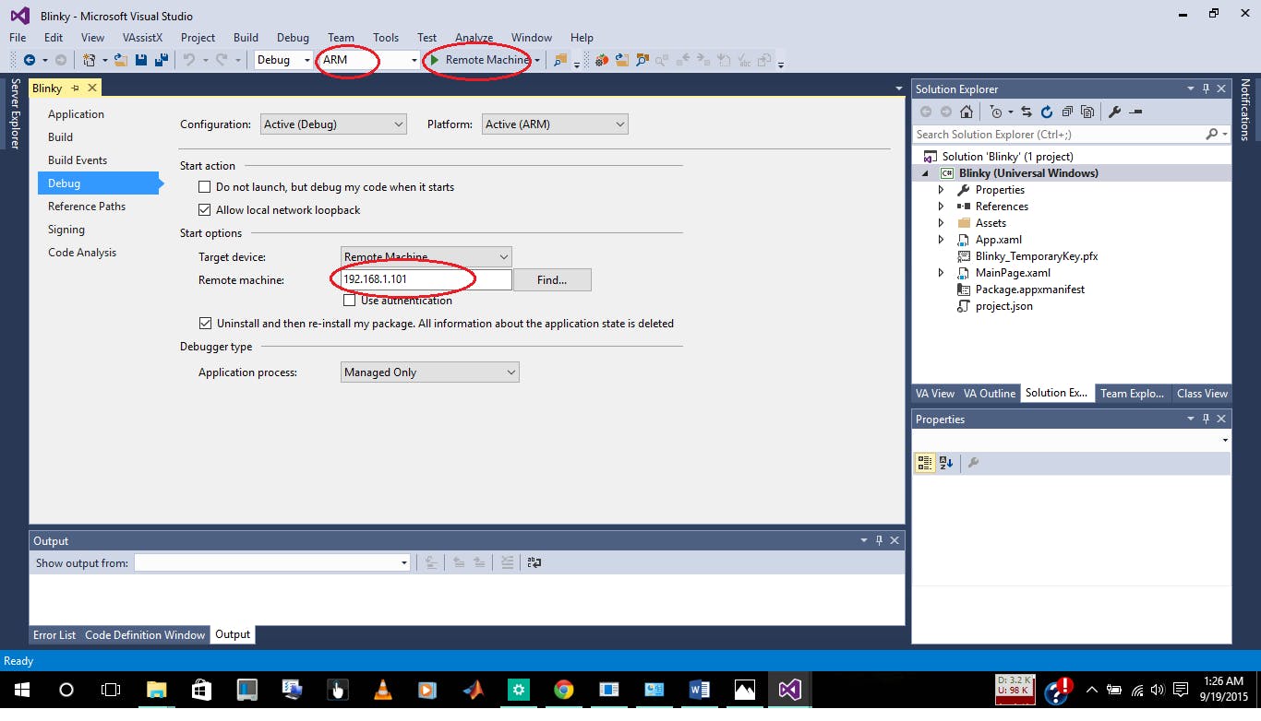The image size is (1261, 721).
Task: Click the Alphabetical sort icon in Properties panel
Action: pos(946,463)
